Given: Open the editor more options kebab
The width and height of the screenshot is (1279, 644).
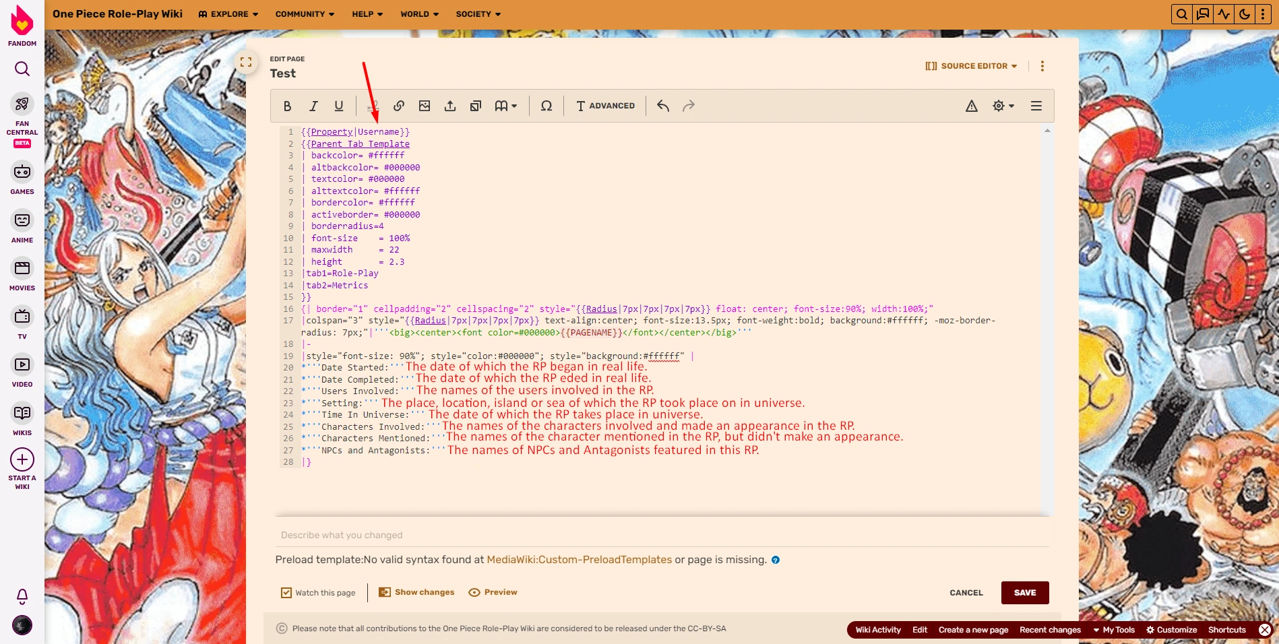Looking at the screenshot, I should click(x=1042, y=66).
